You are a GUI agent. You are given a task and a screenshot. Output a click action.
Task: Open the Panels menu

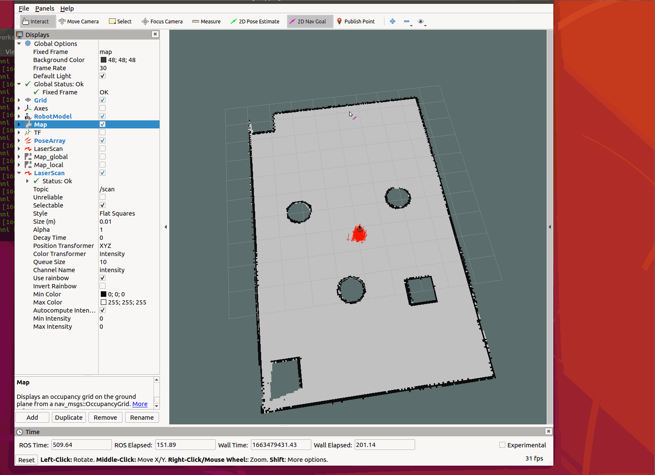tap(45, 9)
